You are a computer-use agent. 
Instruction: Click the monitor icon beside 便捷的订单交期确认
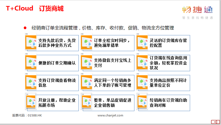pyautogui.click(x=31, y=62)
